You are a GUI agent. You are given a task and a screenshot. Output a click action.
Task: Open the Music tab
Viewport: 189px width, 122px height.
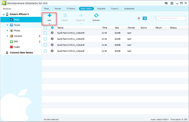47,9
